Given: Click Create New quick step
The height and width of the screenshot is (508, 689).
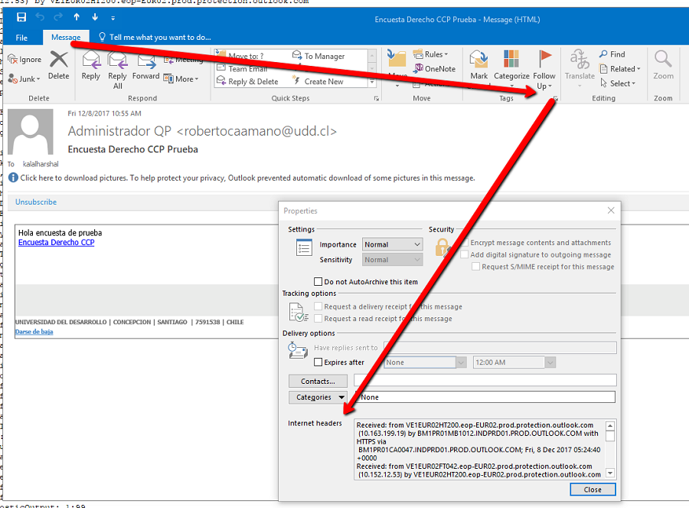Looking at the screenshot, I should pos(318,81).
